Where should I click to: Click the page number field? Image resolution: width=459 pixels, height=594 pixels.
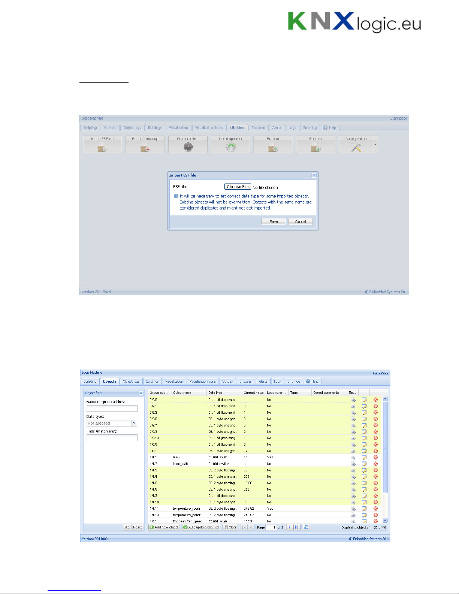271,527
